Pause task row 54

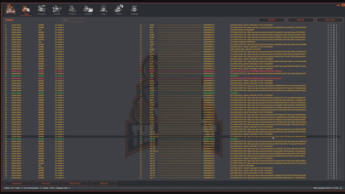tap(328, 137)
